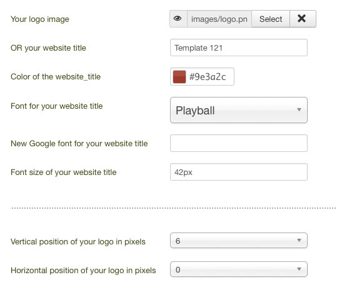Image resolution: width=337 pixels, height=305 pixels.
Task: Click the 'OR your website title' label
Action: pos(48,48)
